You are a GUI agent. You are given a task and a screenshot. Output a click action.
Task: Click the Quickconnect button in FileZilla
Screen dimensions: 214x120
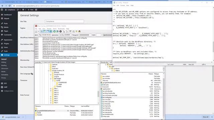coord(107,35)
